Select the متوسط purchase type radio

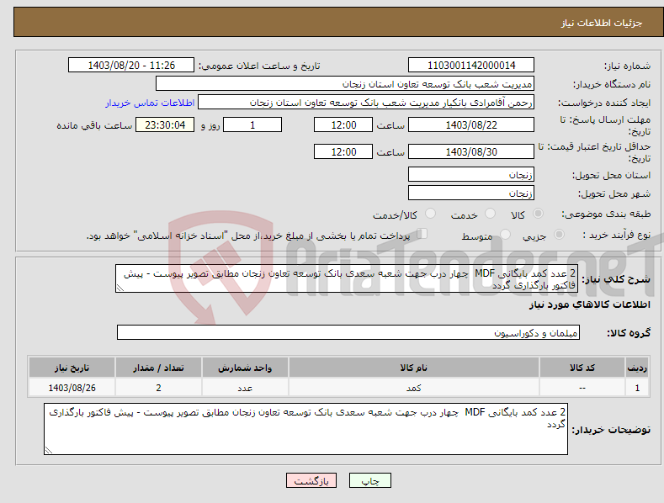pyautogui.click(x=505, y=234)
